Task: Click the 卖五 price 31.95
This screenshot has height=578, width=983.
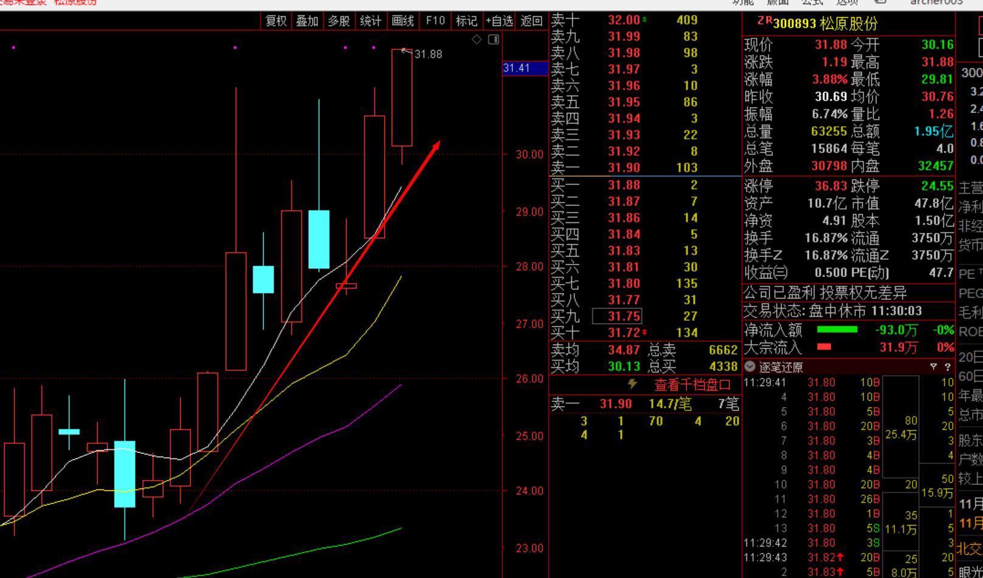Action: point(624,102)
